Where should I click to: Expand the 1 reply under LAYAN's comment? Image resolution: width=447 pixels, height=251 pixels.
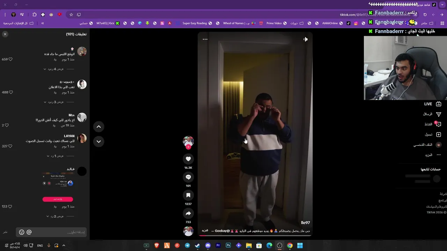[55, 156]
